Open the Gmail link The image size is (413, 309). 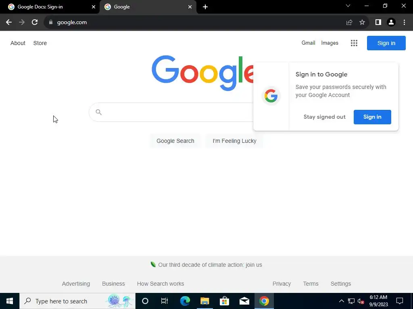point(308,43)
